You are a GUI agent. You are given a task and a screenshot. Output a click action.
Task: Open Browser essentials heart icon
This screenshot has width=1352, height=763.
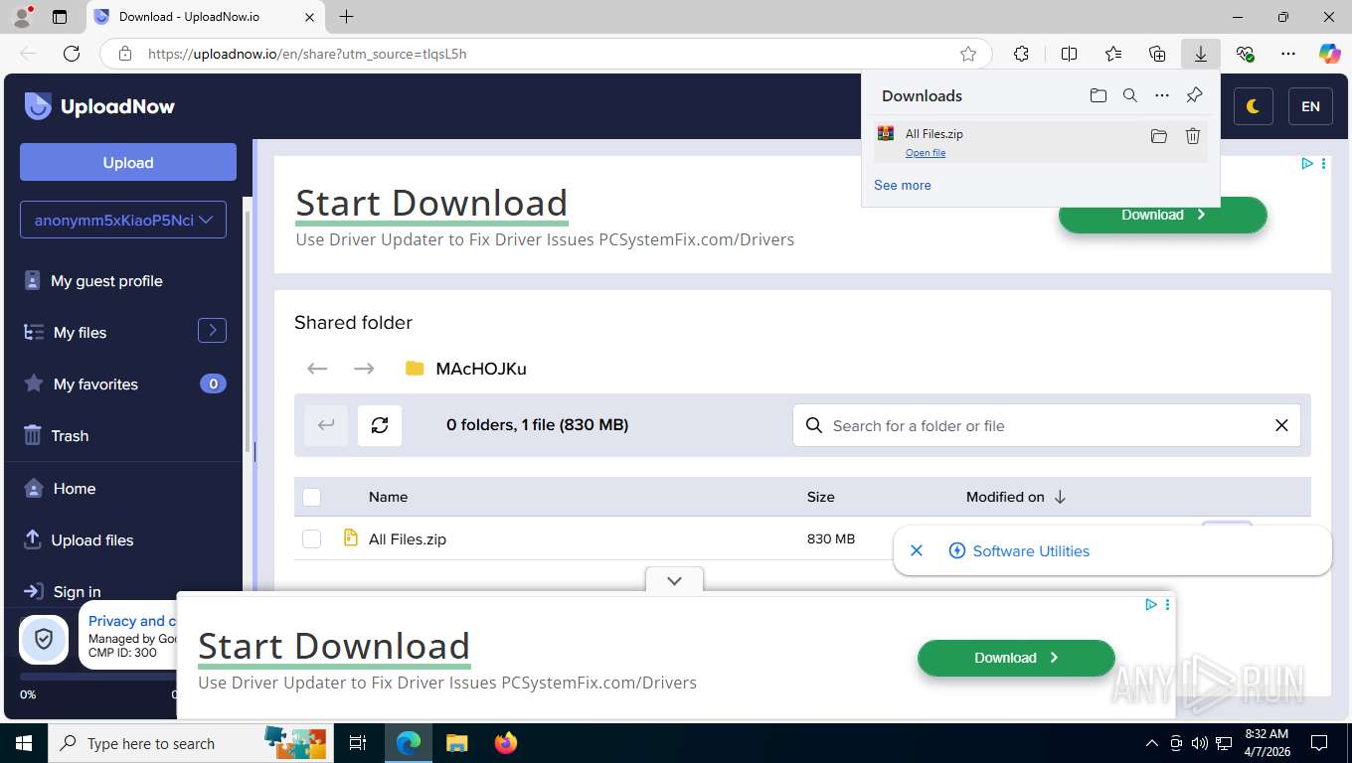click(1244, 54)
